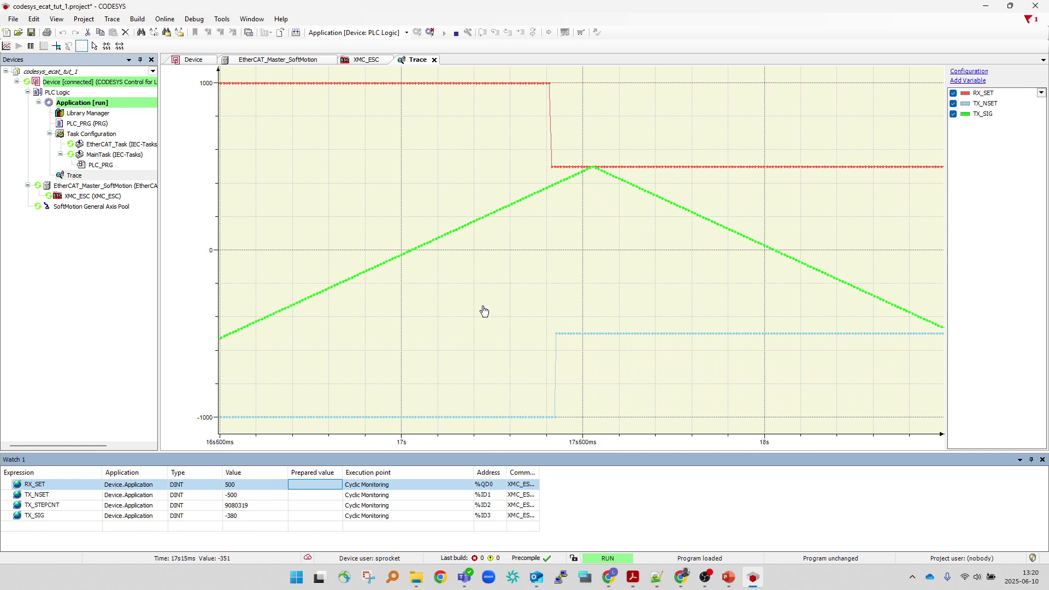Uncheck the RX_SET trace variable

pos(954,93)
